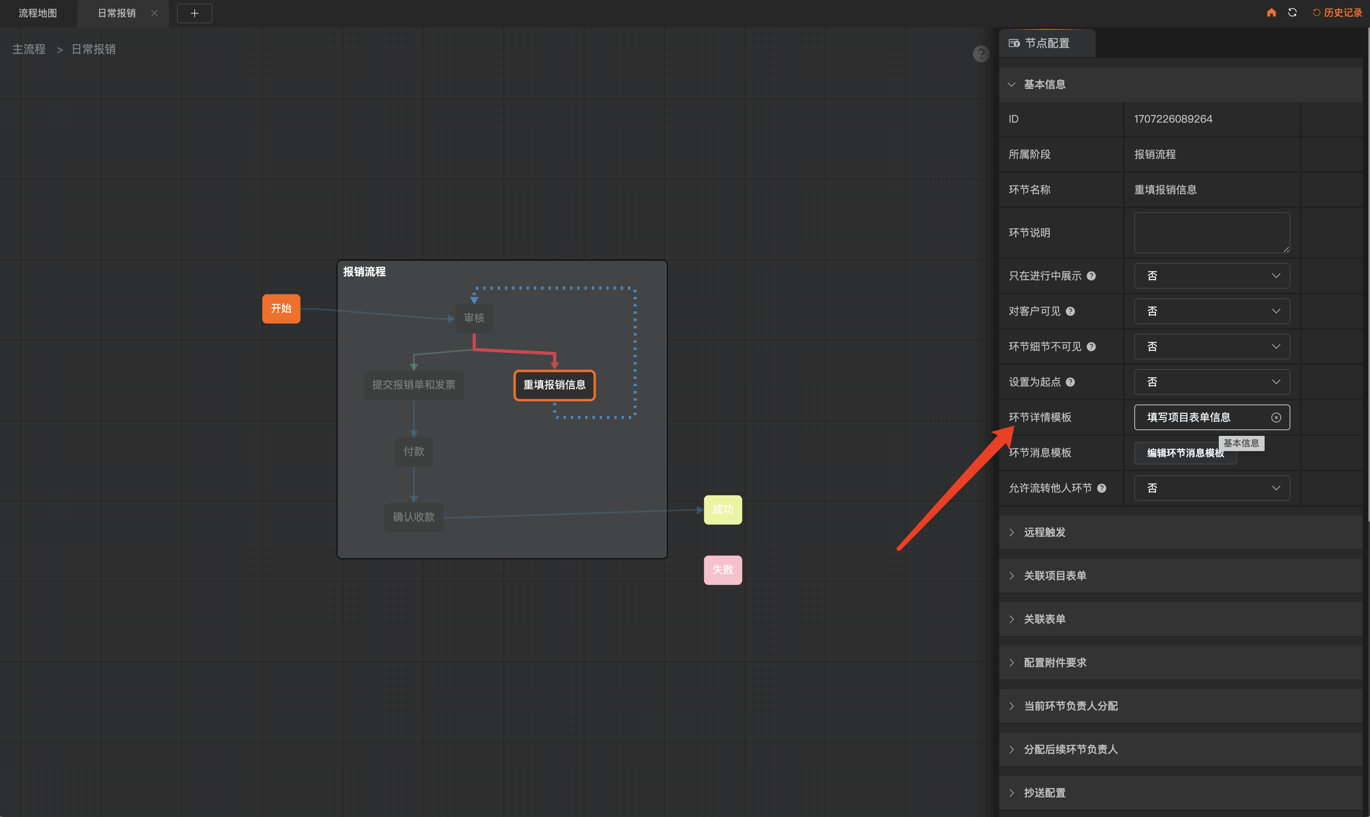Add a new tab with plus button

point(194,13)
